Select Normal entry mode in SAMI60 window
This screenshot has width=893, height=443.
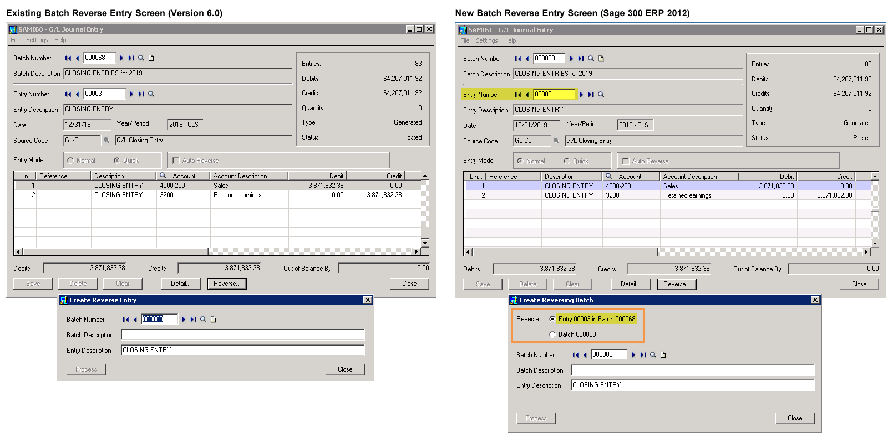tap(70, 161)
